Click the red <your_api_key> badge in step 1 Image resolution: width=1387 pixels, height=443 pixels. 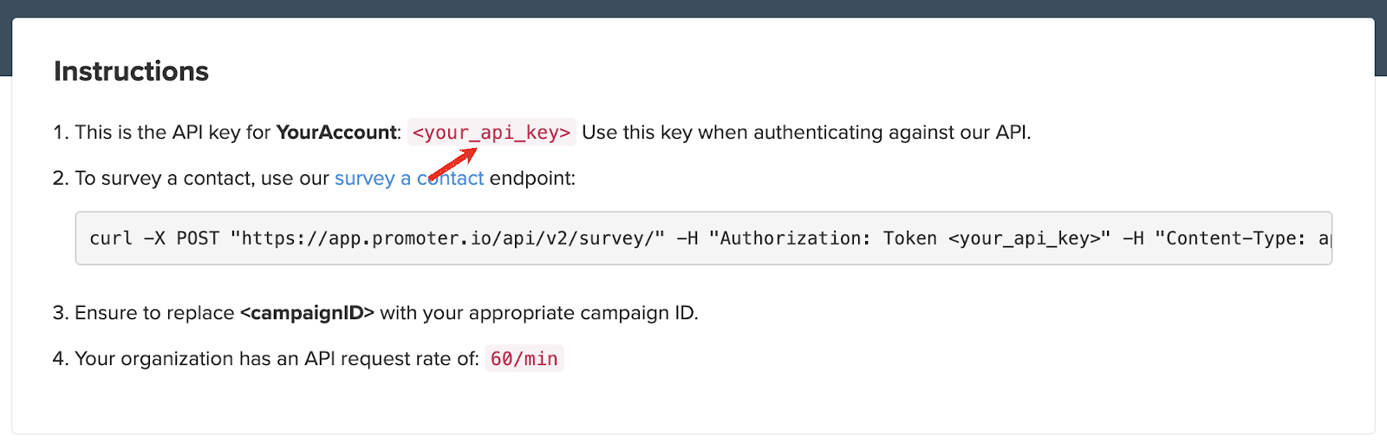pos(491,133)
